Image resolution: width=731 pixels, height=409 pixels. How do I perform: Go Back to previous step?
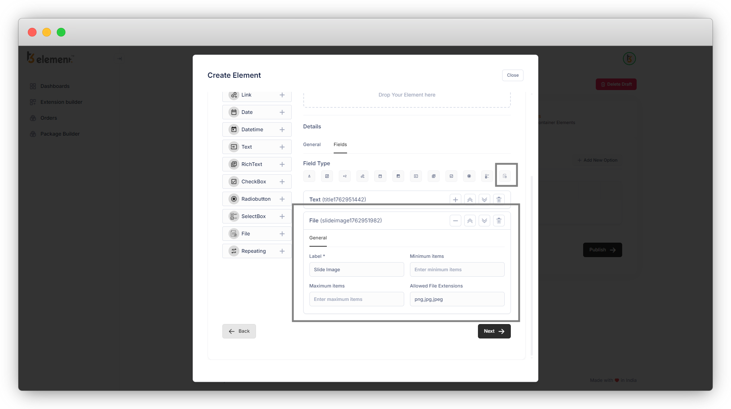(x=239, y=331)
